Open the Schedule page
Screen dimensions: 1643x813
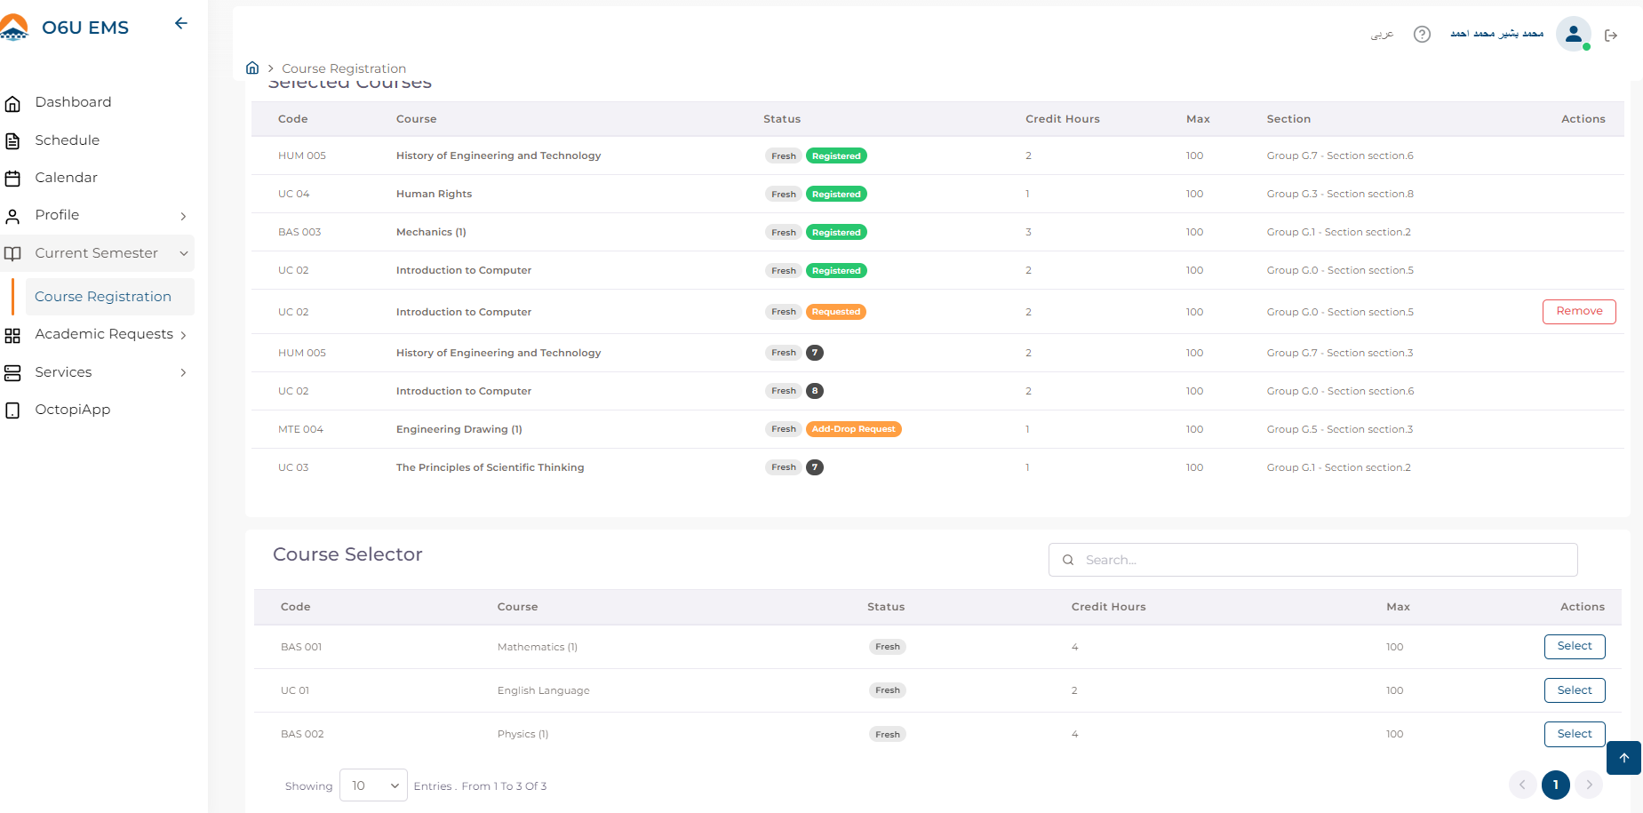[67, 140]
